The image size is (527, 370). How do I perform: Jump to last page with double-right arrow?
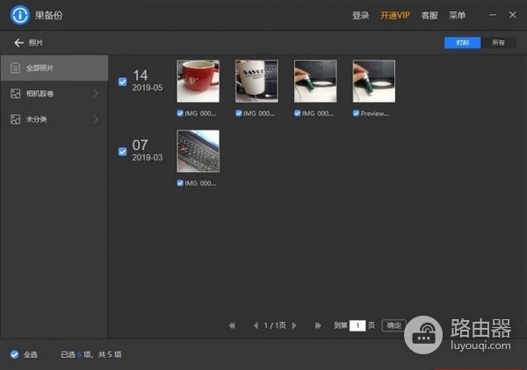318,325
